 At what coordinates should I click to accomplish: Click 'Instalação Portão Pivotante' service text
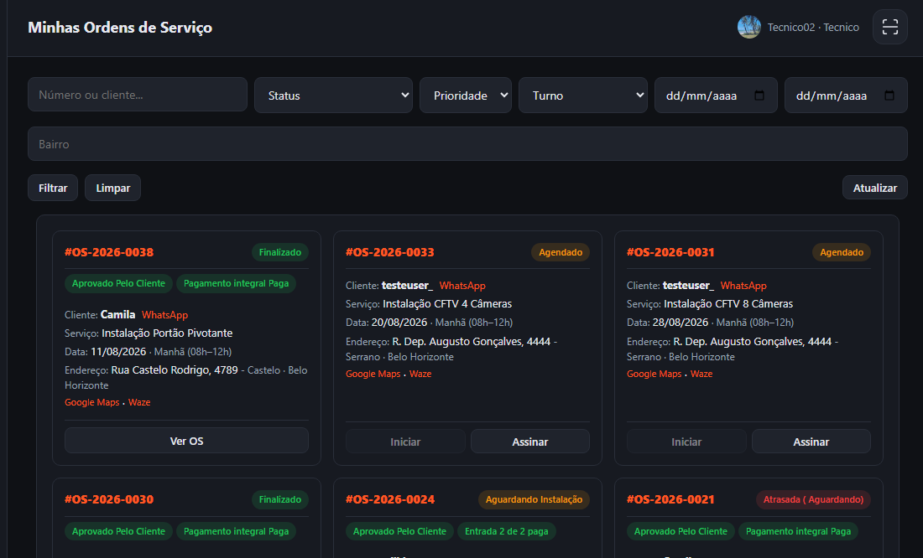tap(167, 333)
